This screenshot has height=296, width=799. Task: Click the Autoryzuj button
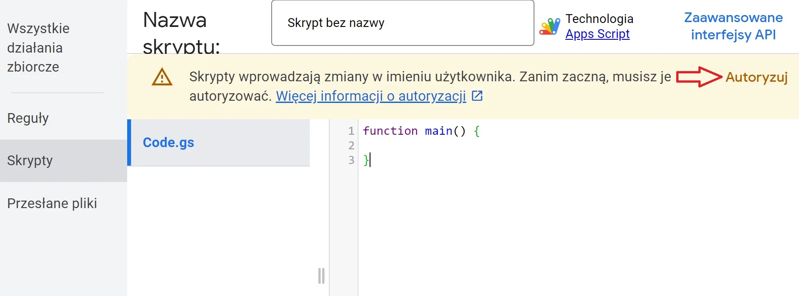[756, 77]
